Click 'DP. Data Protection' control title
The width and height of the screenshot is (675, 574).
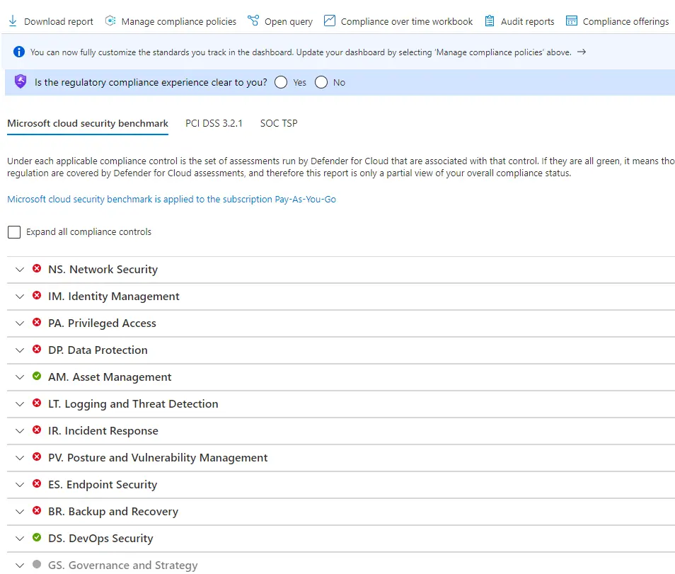(x=98, y=350)
